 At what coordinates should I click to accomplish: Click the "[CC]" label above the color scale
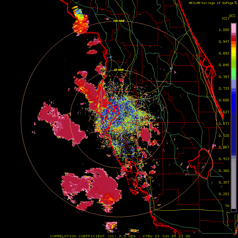coord(226,18)
